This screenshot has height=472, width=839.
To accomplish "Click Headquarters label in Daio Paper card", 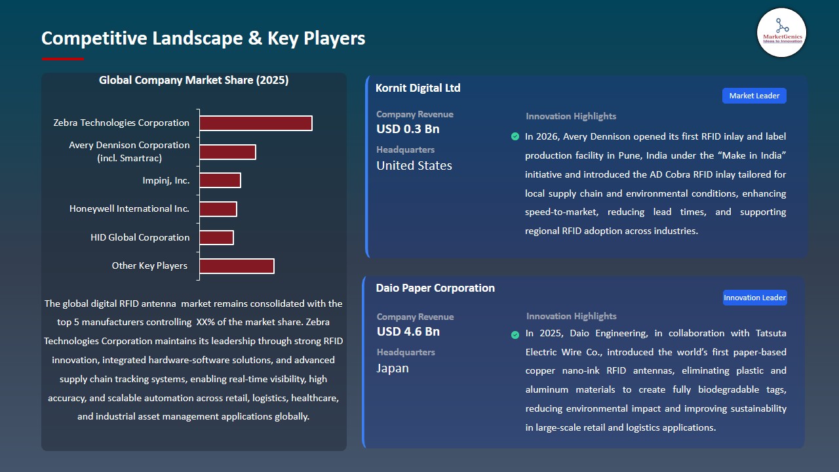I will (x=405, y=352).
